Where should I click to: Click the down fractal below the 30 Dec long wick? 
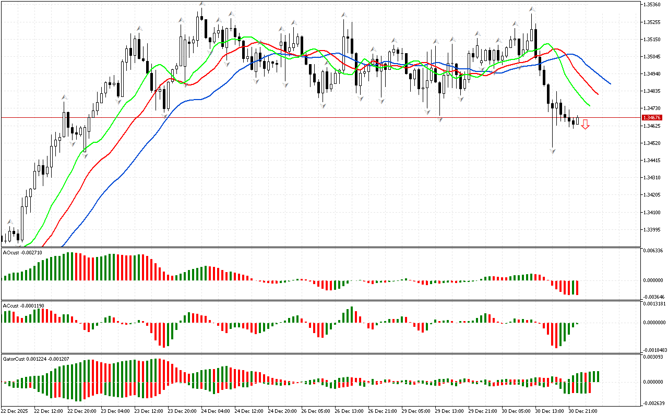(x=552, y=151)
